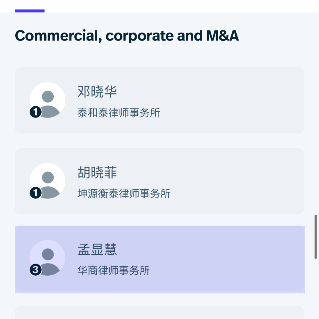
Task: Open the lawyer name 胡晓菲
Action: click(97, 173)
